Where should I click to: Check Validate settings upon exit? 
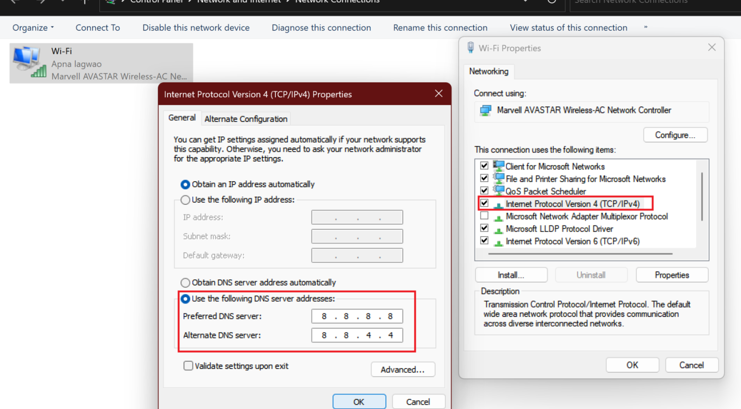click(x=188, y=366)
